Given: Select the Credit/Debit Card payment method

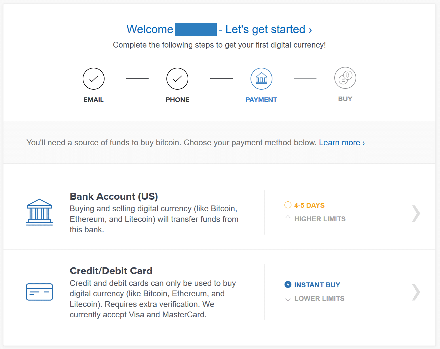Looking at the screenshot, I should 111,271.
